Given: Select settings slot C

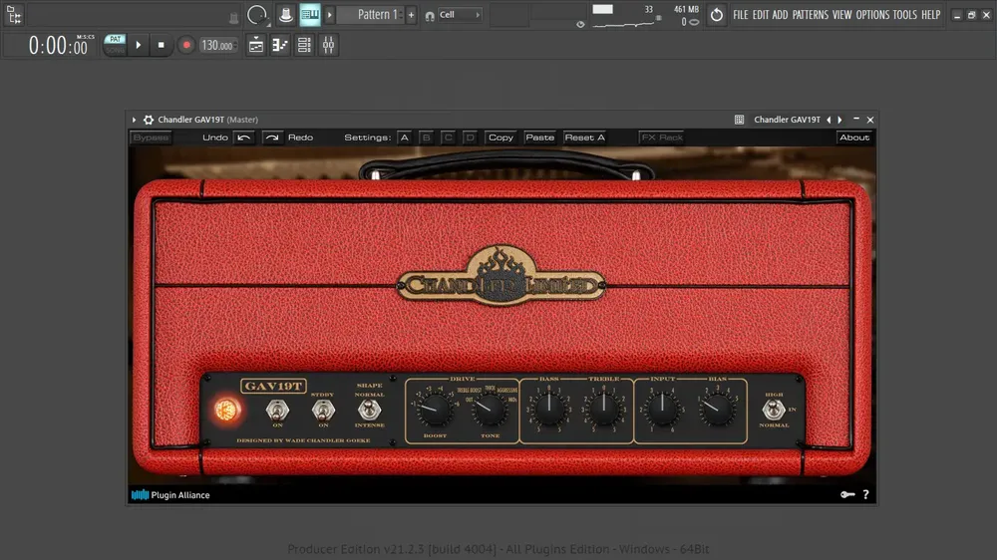Looking at the screenshot, I should pyautogui.click(x=448, y=138).
